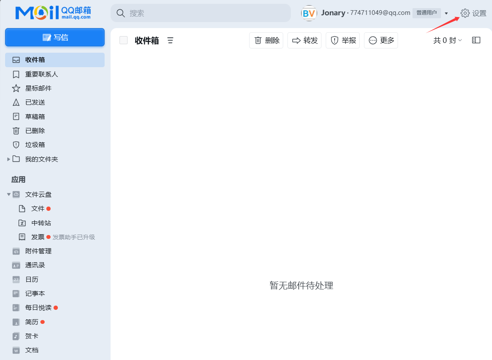492x360 pixels.
Task: Click the notepad icon for 记事本
Action: (16, 294)
